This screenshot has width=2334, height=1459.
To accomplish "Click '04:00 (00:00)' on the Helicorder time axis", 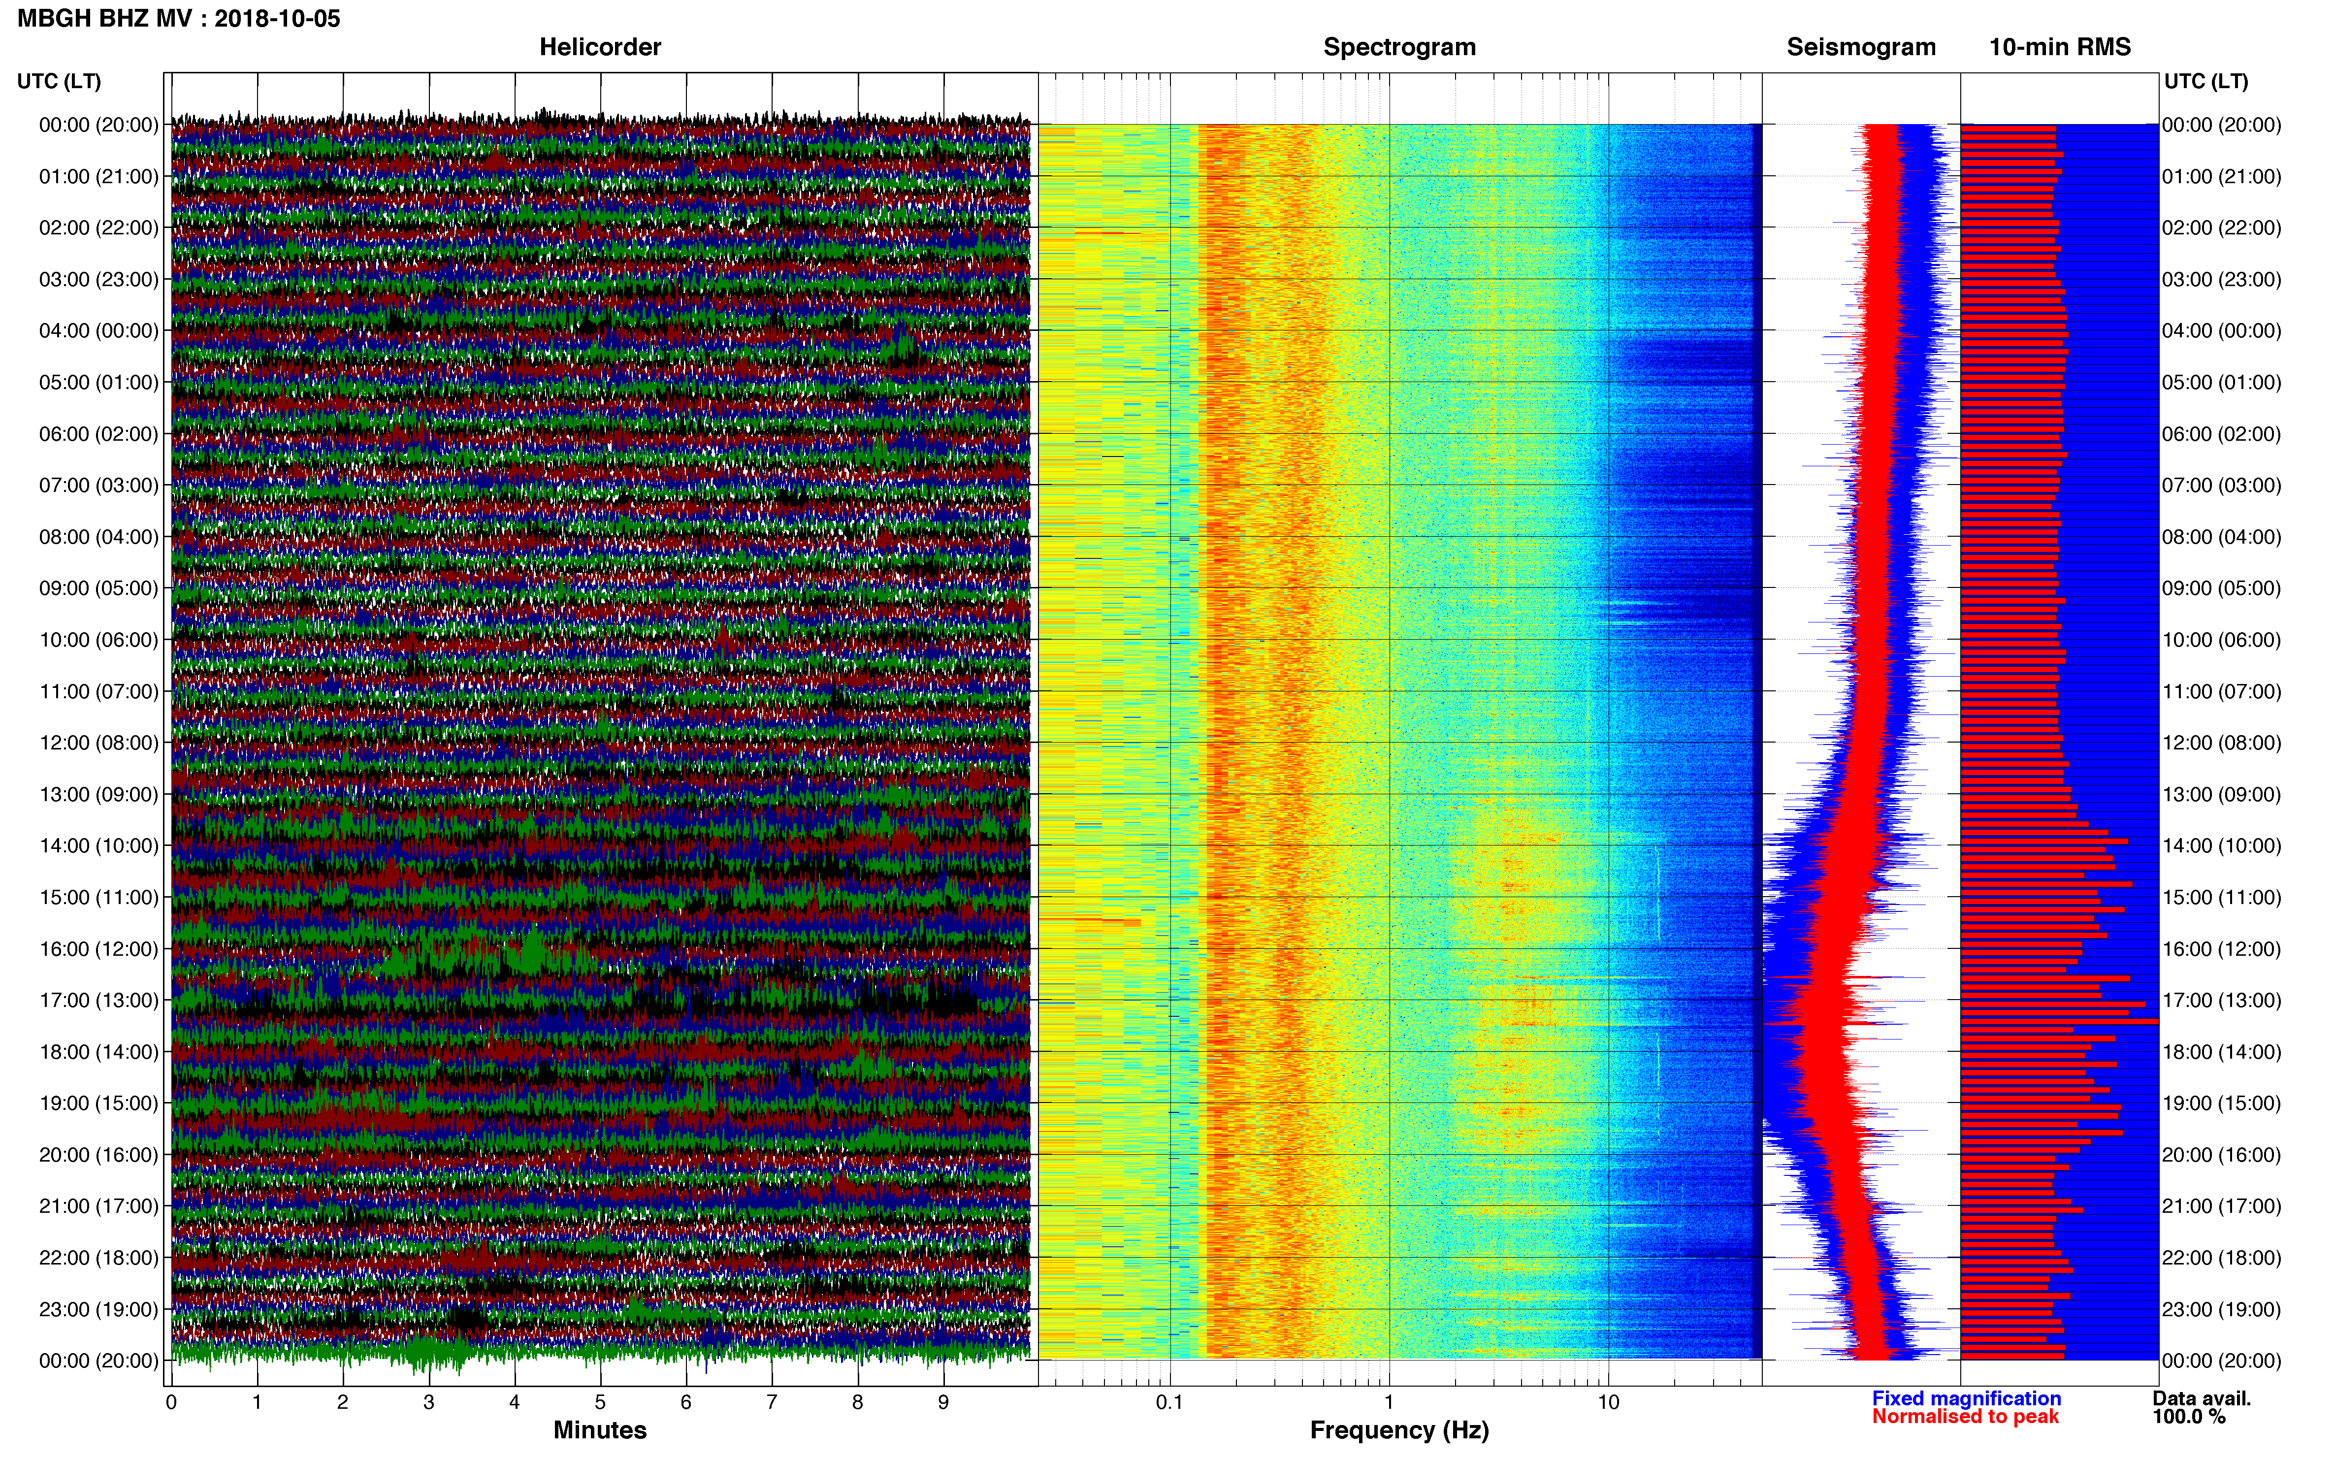I will (x=98, y=331).
